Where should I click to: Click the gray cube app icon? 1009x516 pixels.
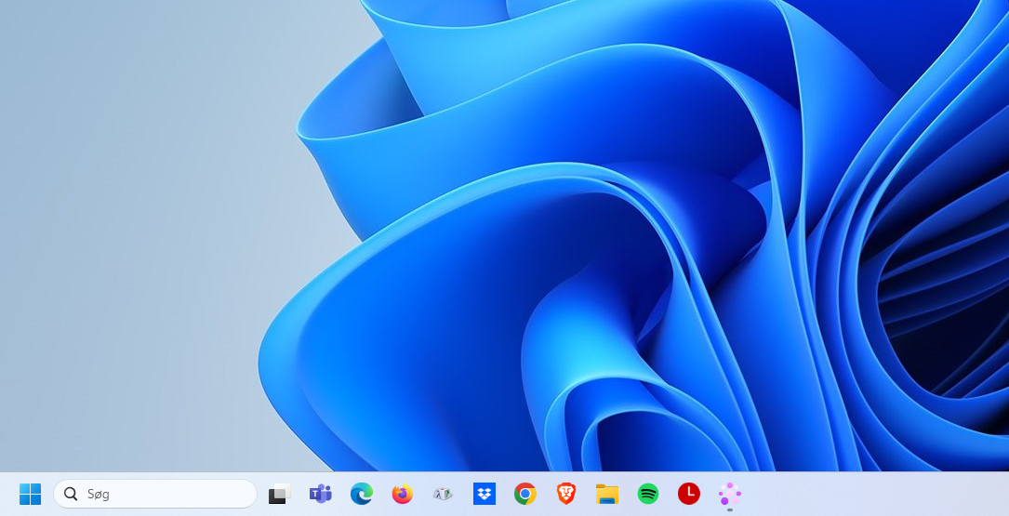click(x=443, y=494)
